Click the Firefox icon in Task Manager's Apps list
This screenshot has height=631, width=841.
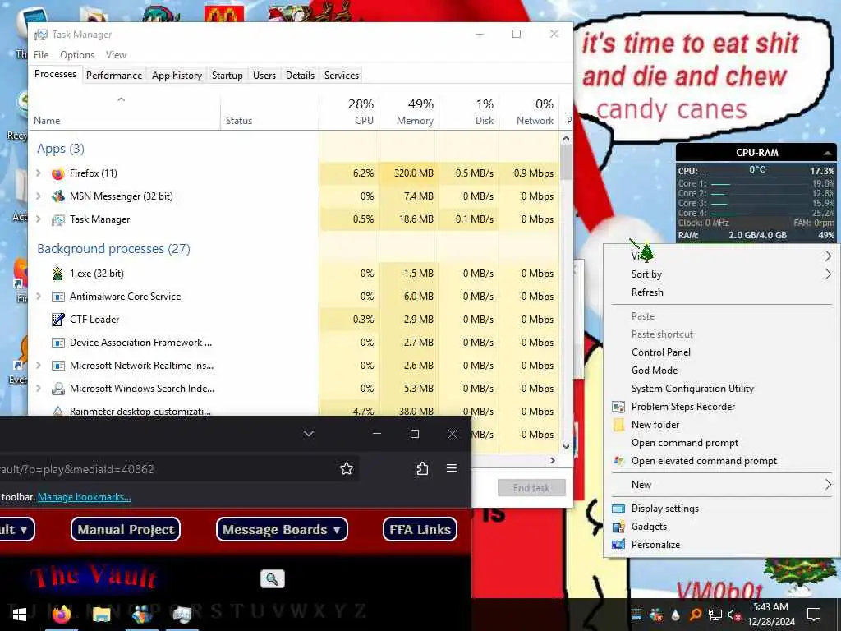(x=58, y=173)
